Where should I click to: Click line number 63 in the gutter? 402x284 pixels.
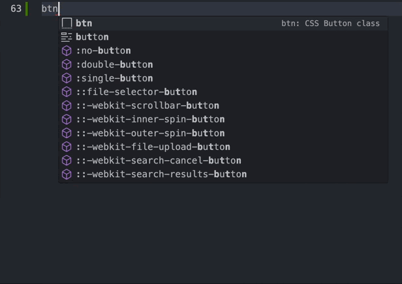coord(16,8)
